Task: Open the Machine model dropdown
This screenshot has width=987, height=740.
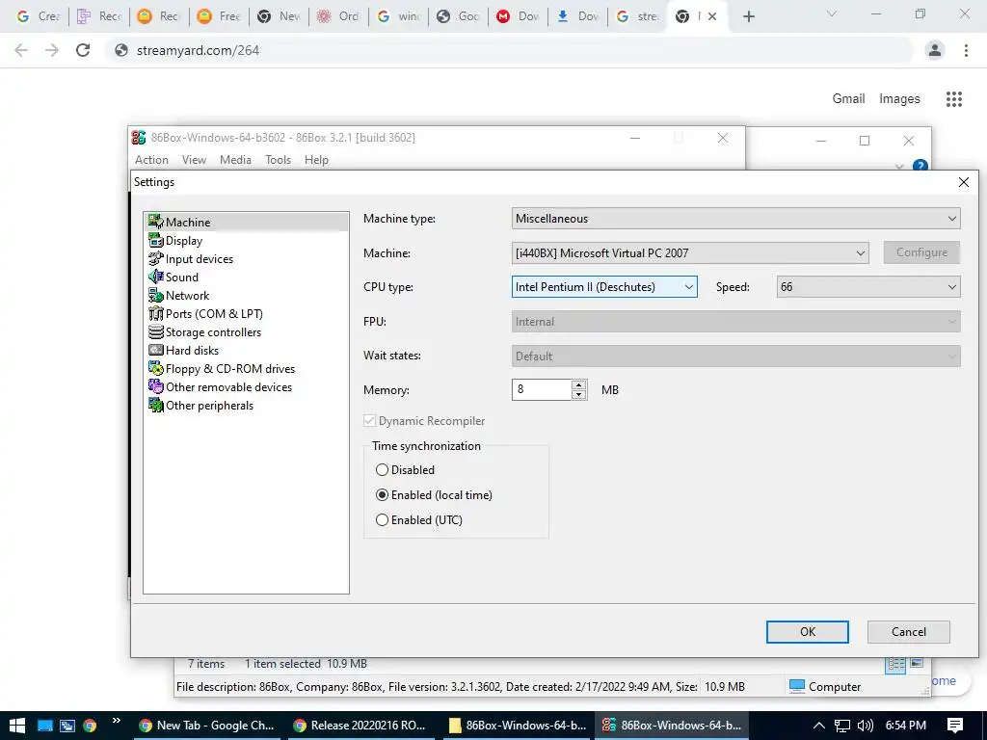Action: point(690,253)
